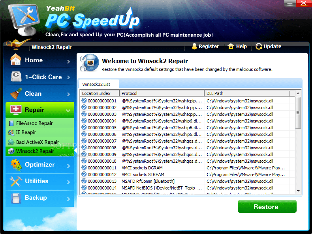The width and height of the screenshot is (312, 234).
Task: Click the Help house icon
Action: (231, 46)
